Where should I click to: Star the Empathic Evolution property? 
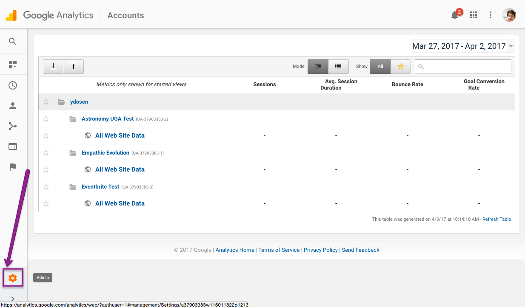coord(46,153)
